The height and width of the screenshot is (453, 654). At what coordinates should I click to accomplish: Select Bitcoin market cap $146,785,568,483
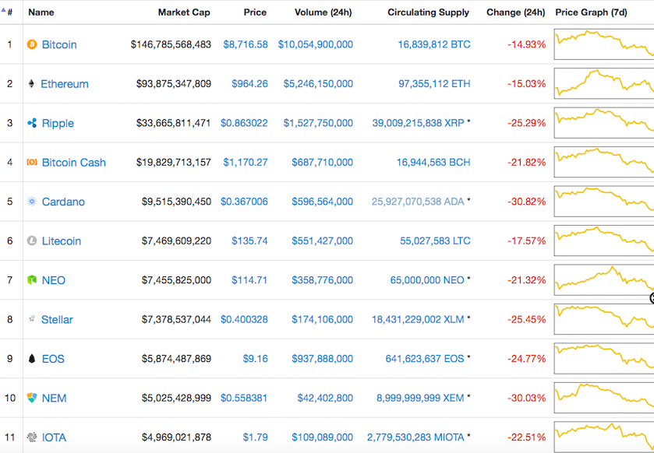click(171, 44)
